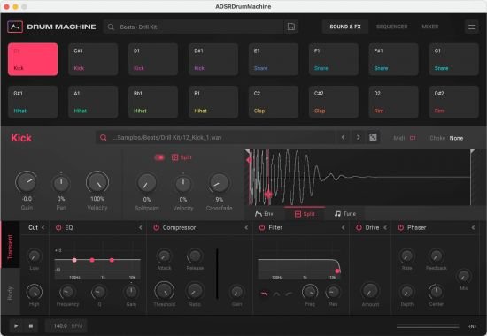Image resolution: width=487 pixels, height=336 pixels.
Task: Load the previous sample with left arrow
Action: point(344,137)
